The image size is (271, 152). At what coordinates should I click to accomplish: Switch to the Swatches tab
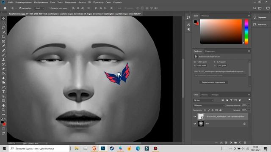205,16
